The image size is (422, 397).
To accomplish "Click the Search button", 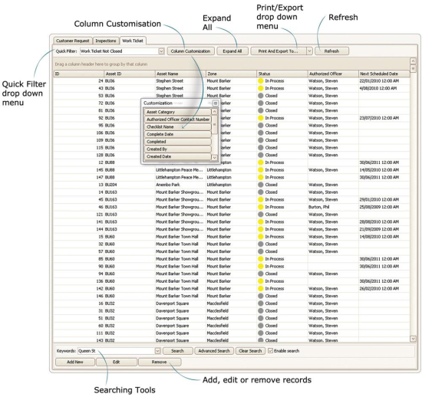I will pyautogui.click(x=178, y=351).
